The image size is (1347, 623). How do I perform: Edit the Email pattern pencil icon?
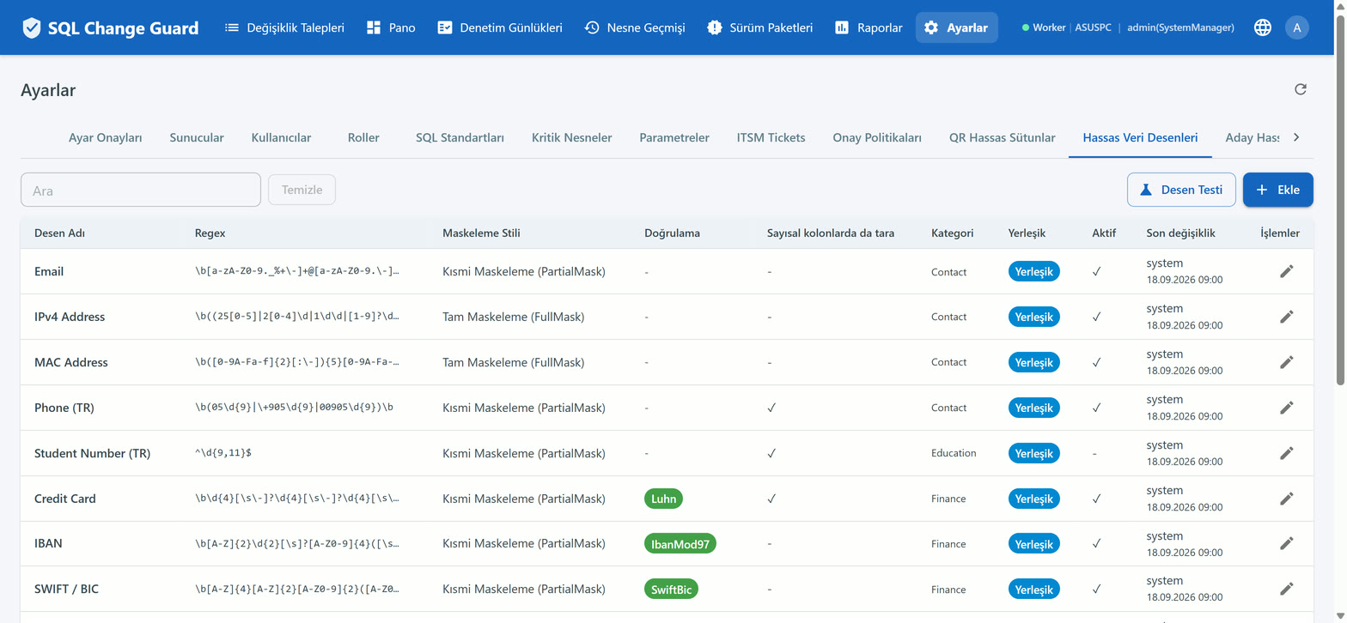click(1286, 271)
